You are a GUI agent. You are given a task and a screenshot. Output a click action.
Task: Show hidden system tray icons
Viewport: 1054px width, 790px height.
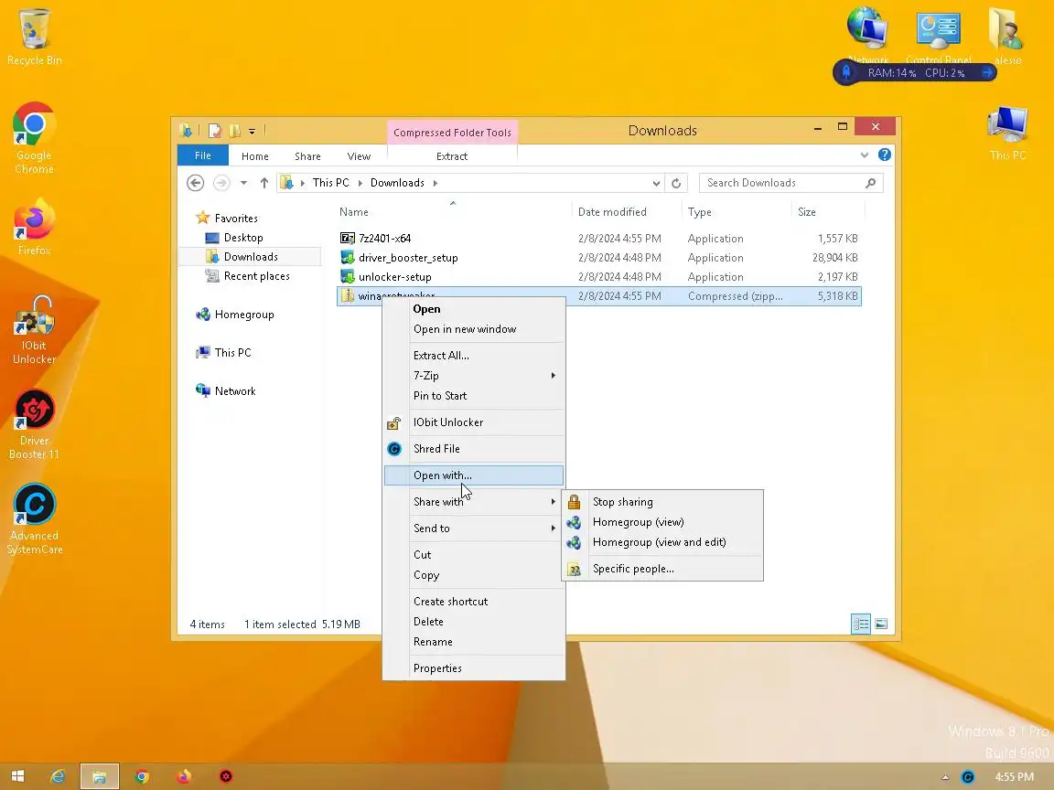point(945,777)
